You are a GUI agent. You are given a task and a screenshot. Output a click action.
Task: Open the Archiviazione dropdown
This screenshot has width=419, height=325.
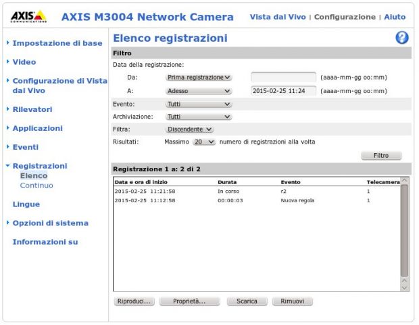(199, 117)
